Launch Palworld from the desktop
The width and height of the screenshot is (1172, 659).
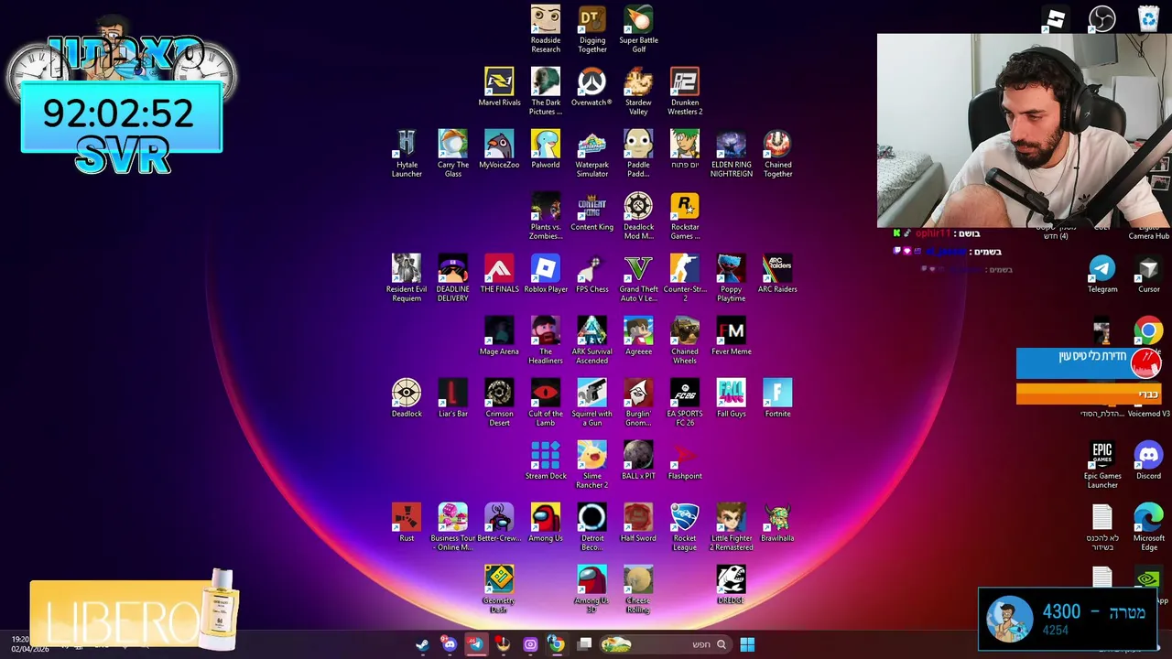(546, 150)
